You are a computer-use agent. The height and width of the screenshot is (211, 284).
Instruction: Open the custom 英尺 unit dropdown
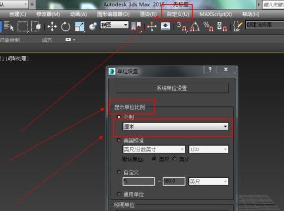tap(209, 182)
